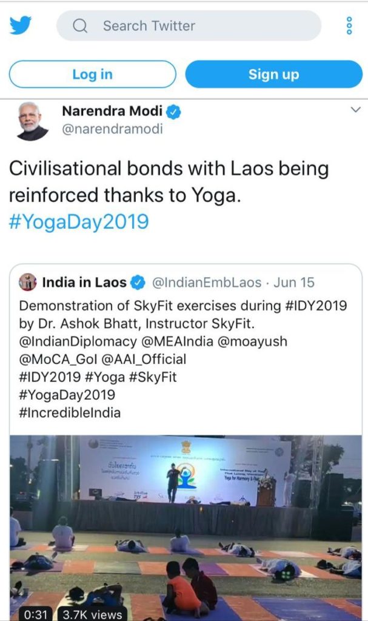Click the Narendra Modi display name

click(x=112, y=112)
